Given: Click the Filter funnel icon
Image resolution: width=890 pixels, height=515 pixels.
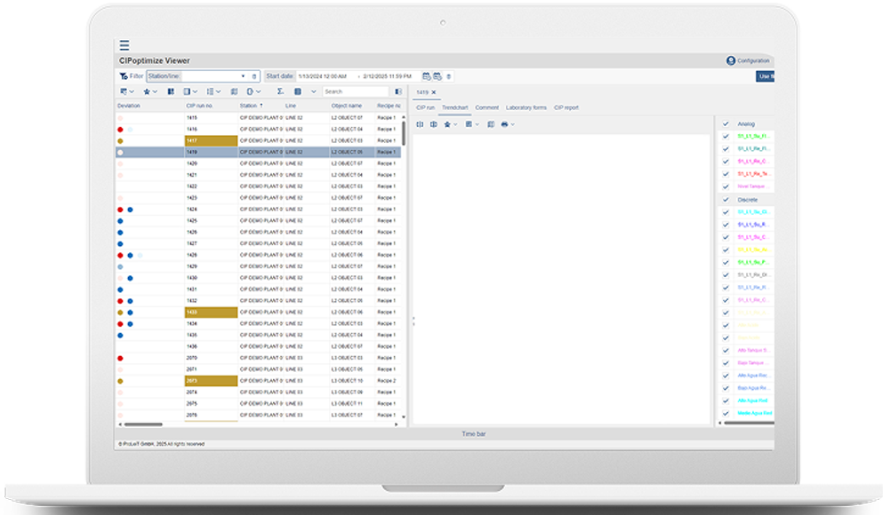Looking at the screenshot, I should coord(124,76).
